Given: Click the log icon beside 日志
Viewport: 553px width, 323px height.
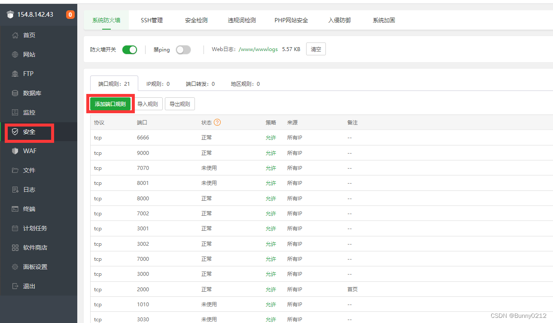Looking at the screenshot, I should coord(15,190).
